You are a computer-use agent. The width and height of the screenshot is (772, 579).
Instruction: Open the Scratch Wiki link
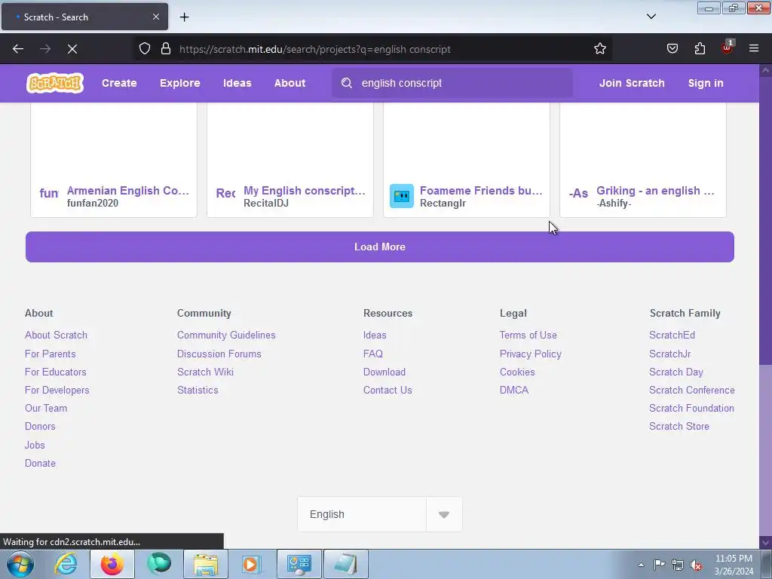click(205, 372)
